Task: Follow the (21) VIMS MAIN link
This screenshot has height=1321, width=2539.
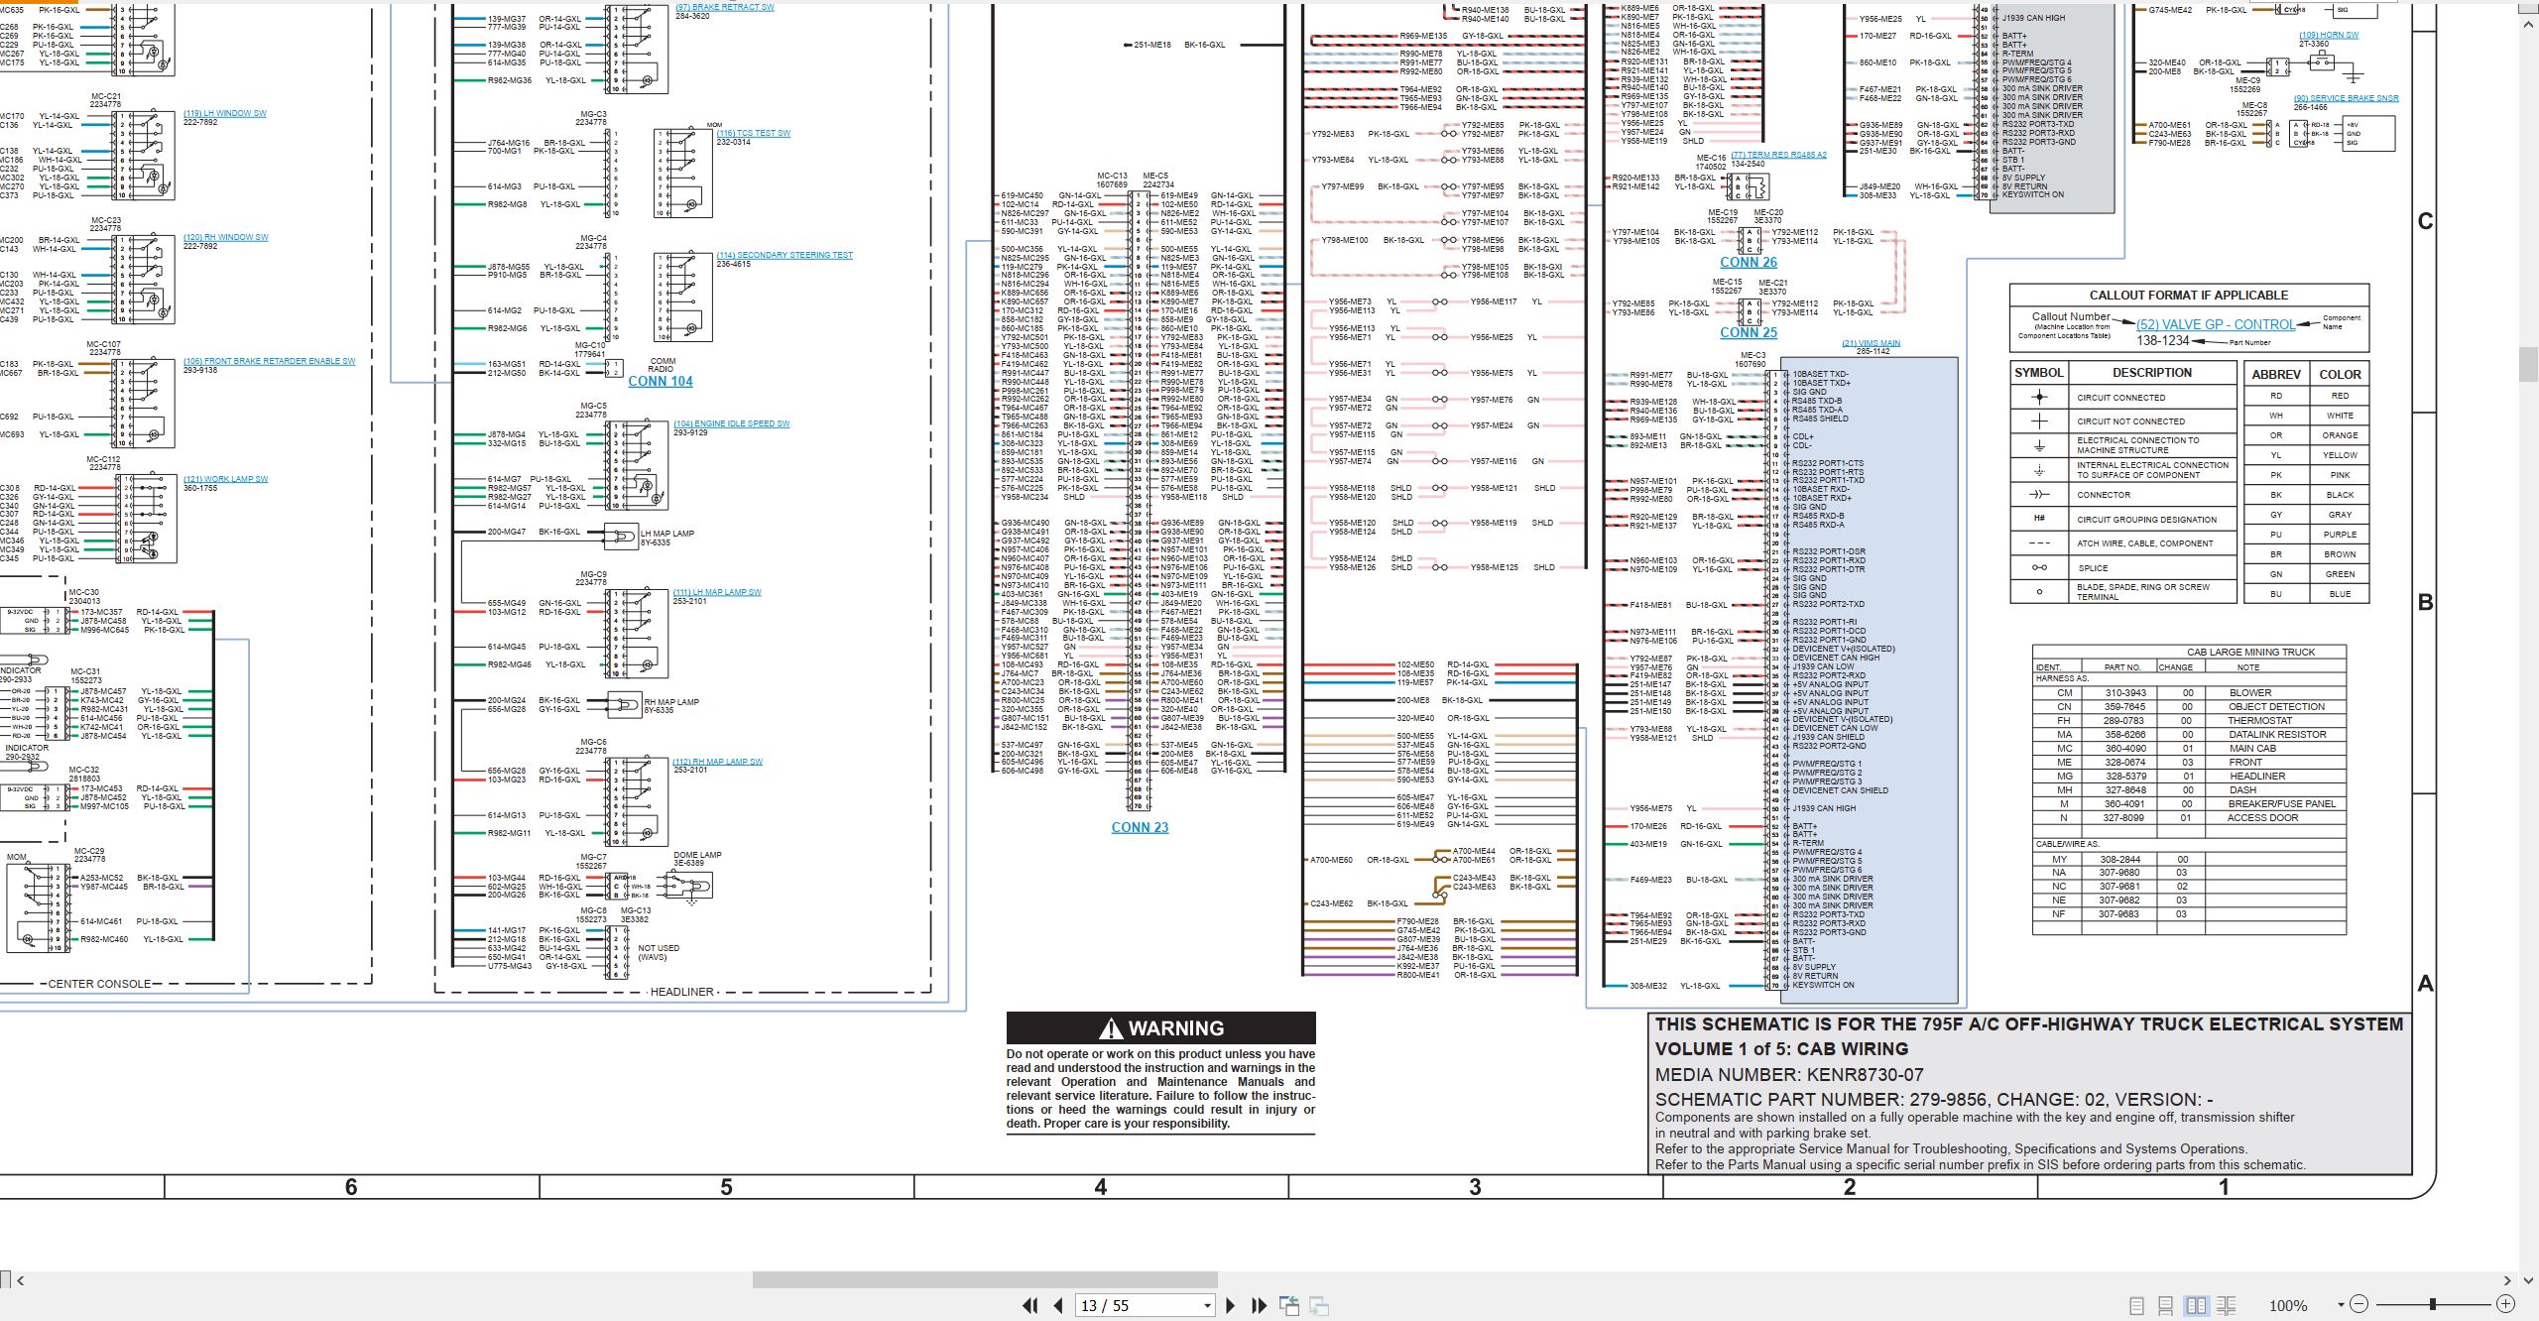Action: coord(1871,344)
